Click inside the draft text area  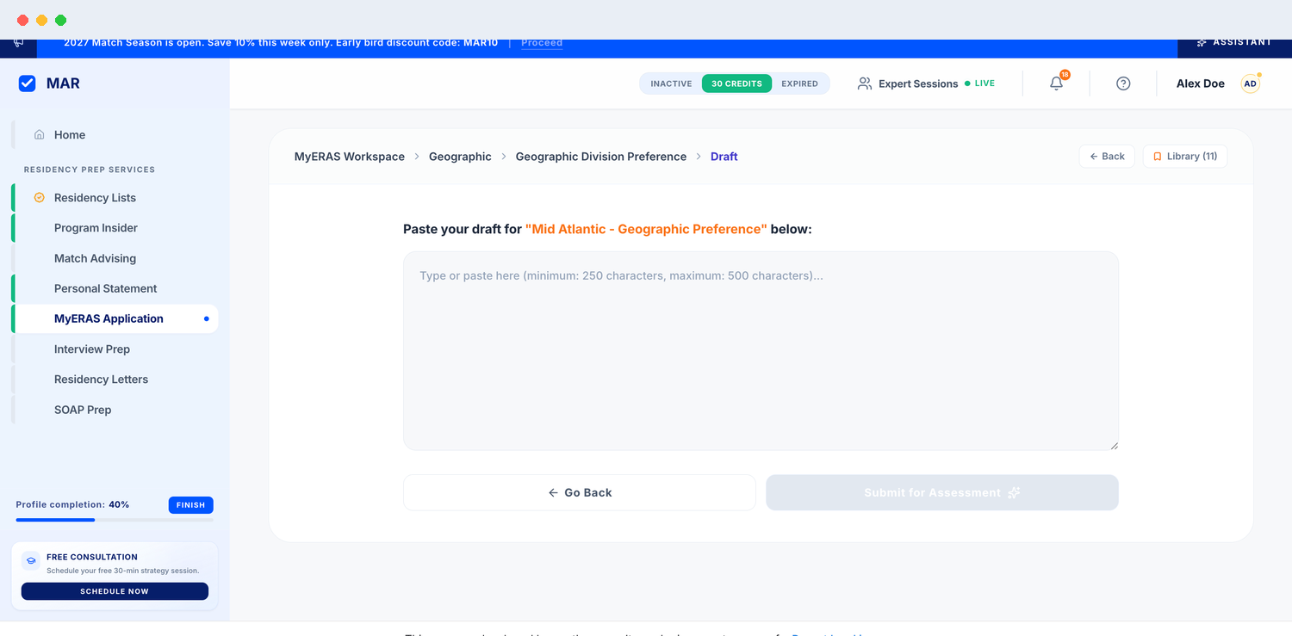coord(761,351)
